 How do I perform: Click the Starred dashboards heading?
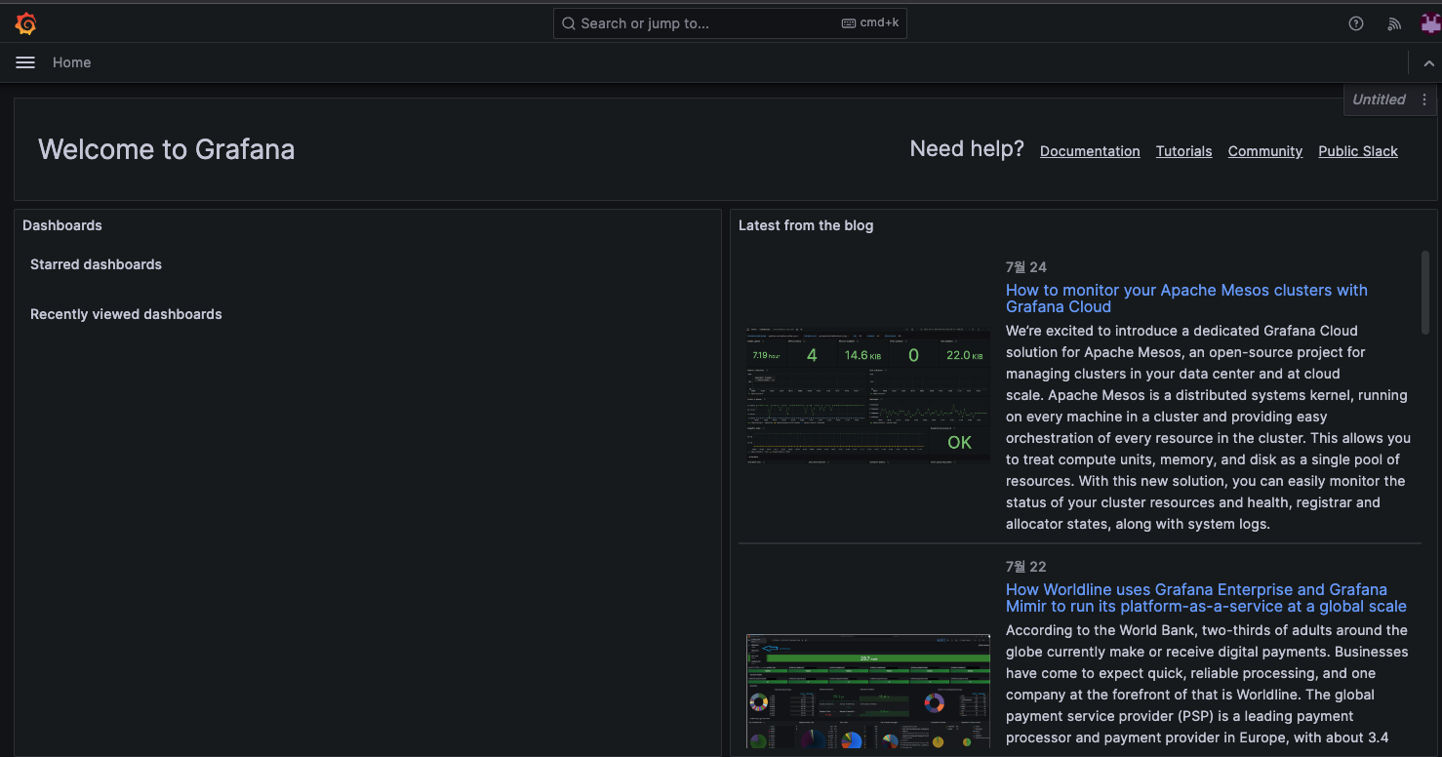(x=96, y=264)
